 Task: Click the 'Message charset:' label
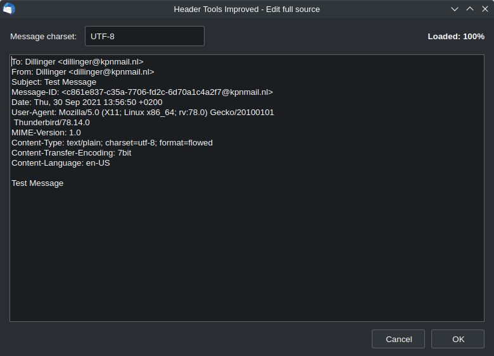(44, 37)
